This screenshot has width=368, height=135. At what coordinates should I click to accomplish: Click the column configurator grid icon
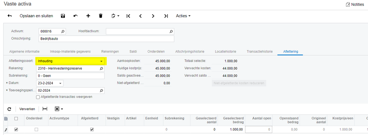(x=6, y=119)
